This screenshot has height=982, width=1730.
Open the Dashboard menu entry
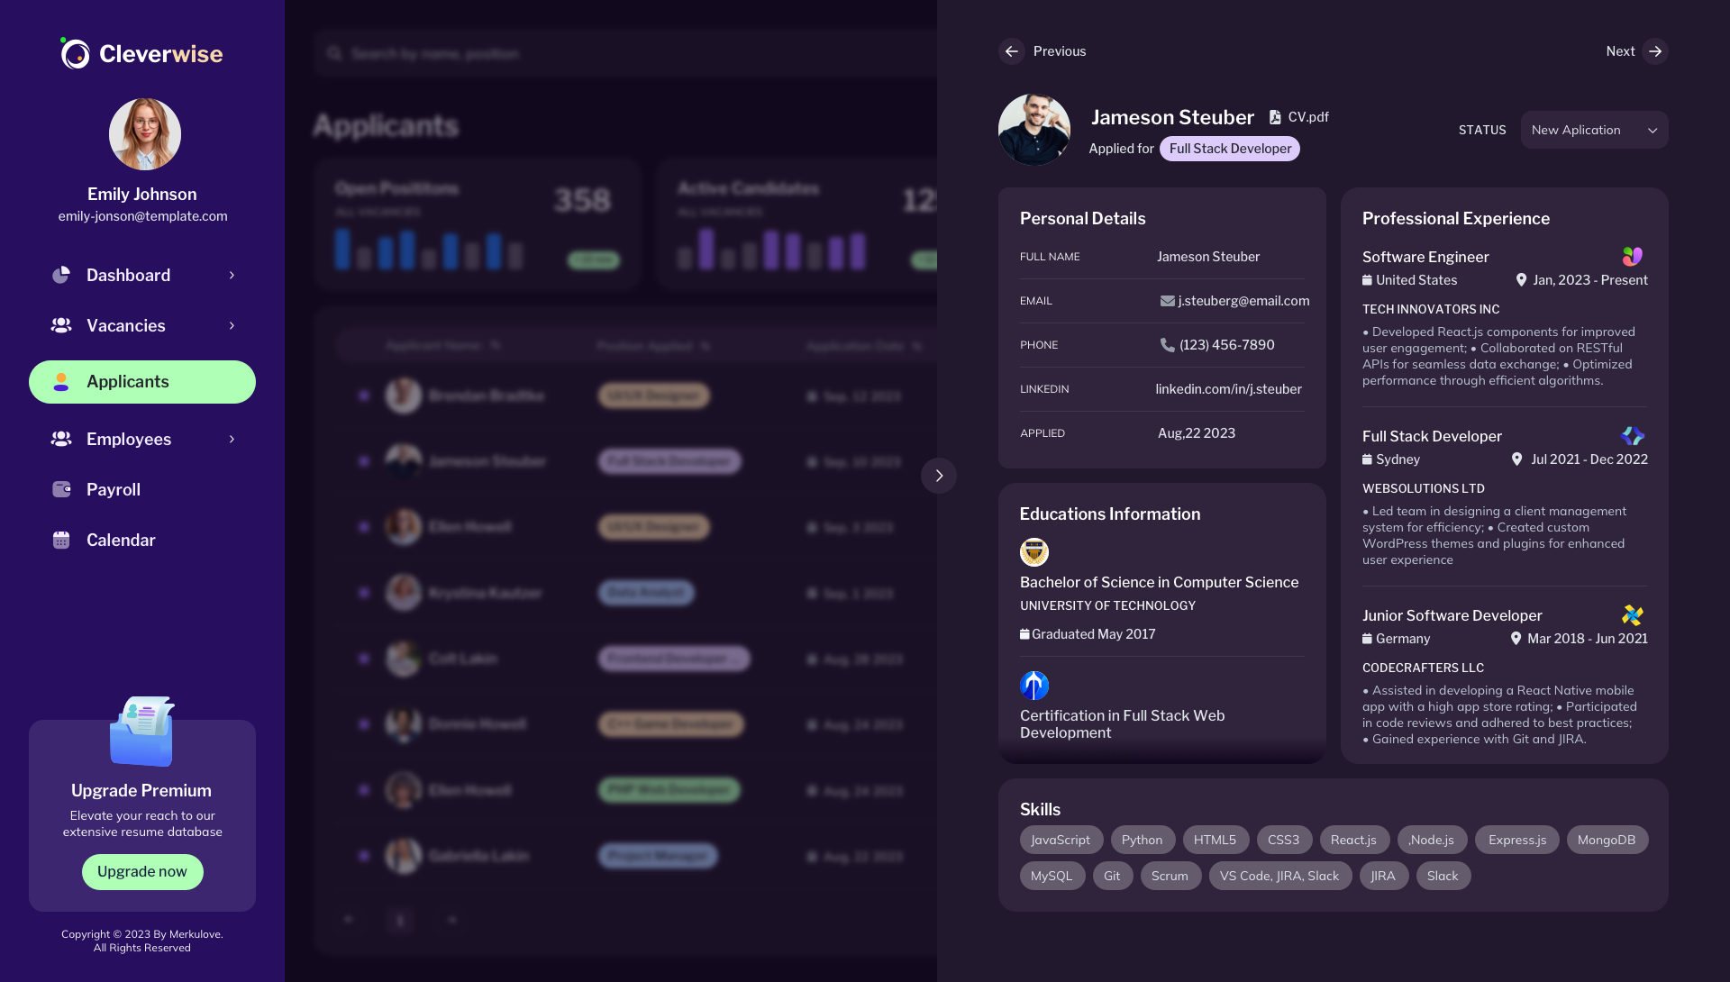128,275
